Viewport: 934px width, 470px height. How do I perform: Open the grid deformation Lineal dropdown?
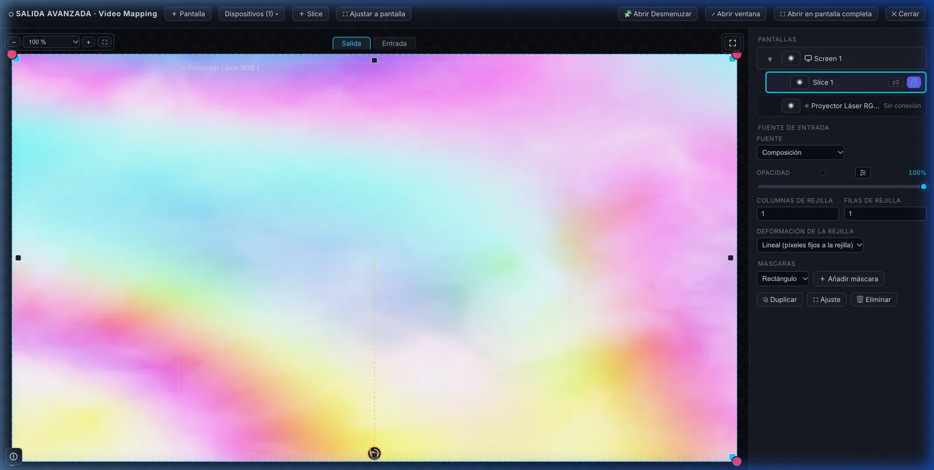[x=810, y=245]
